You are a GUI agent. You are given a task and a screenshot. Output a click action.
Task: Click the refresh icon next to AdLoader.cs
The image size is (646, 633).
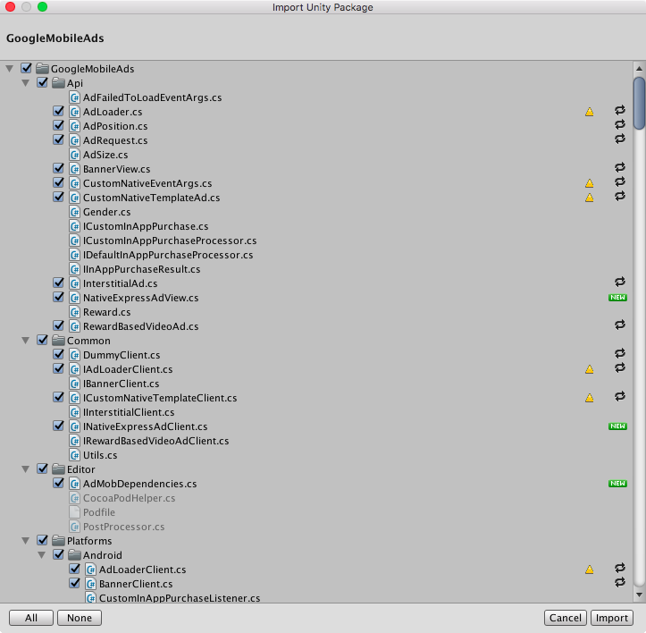(619, 110)
